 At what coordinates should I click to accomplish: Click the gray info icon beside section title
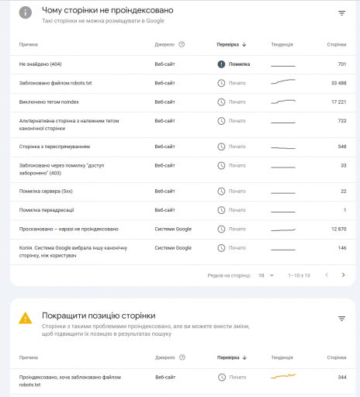coord(26,12)
